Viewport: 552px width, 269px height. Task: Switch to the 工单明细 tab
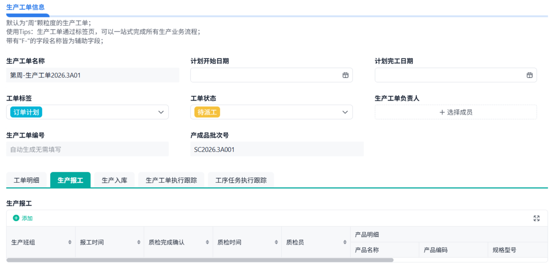click(26, 180)
